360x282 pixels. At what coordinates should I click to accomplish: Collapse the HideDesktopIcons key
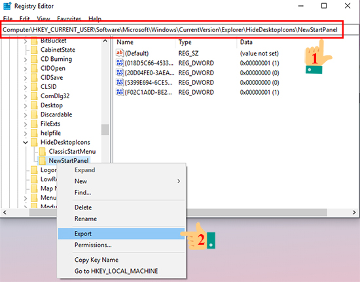click(26, 143)
